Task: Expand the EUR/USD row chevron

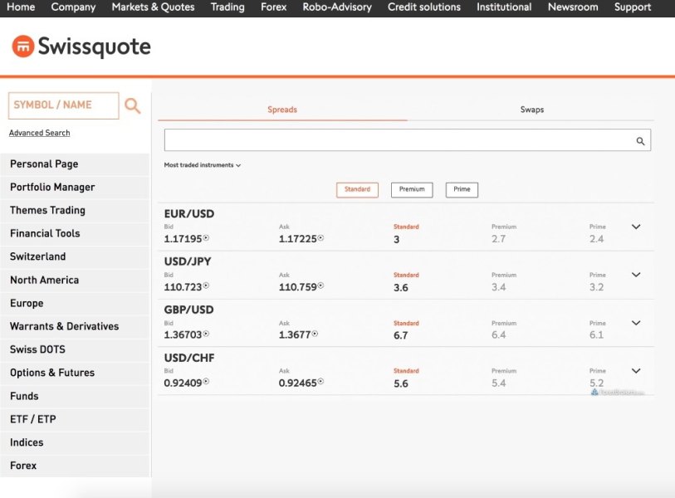Action: [x=636, y=227]
